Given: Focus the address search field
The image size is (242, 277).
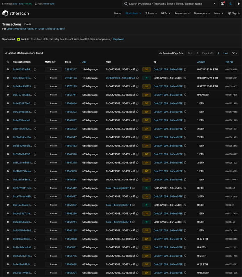Looking at the screenshot, I should tap(170, 4).
